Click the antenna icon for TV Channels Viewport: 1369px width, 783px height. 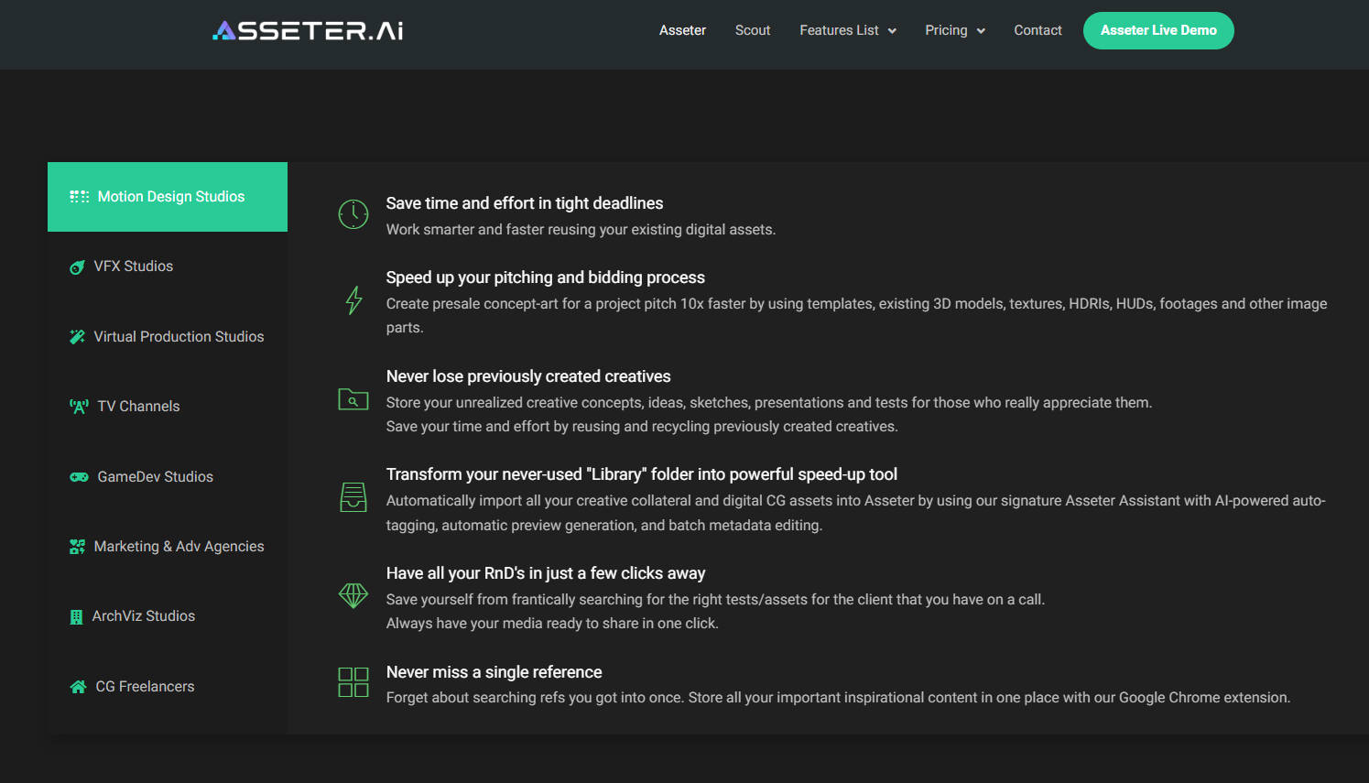tap(77, 406)
